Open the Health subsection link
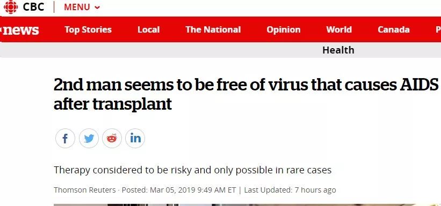The height and width of the screenshot is (206, 441). pos(338,50)
